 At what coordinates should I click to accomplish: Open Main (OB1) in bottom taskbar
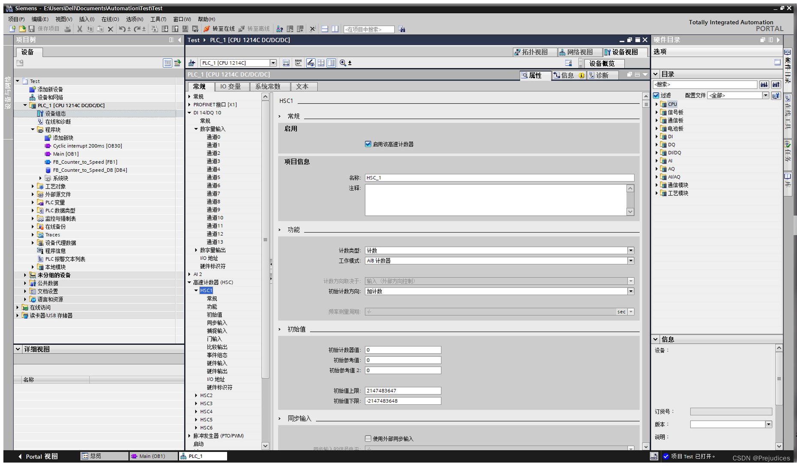click(153, 456)
